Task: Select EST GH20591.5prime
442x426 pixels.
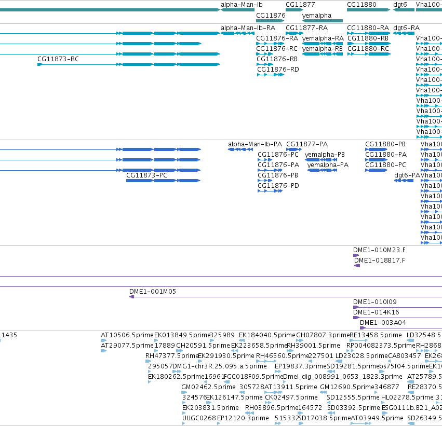Action: coord(203,346)
